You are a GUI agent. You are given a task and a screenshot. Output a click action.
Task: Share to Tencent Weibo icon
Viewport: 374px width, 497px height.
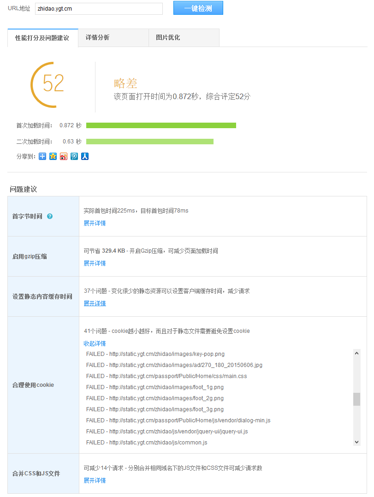point(74,156)
